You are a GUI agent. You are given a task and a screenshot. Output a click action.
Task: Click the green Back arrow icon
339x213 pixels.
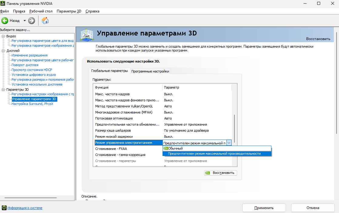5,21
